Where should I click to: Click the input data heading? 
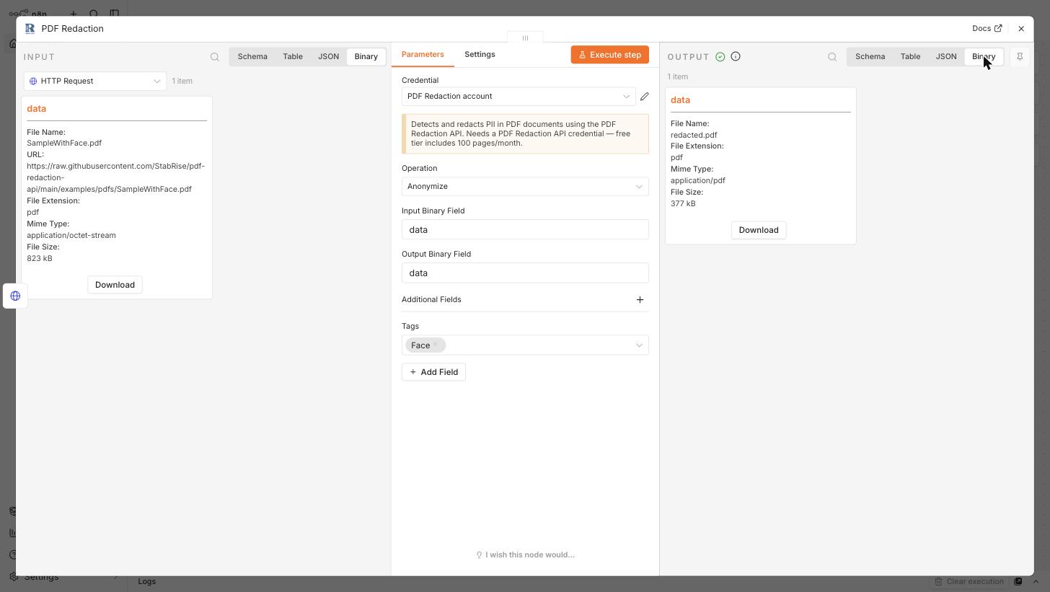(x=37, y=109)
